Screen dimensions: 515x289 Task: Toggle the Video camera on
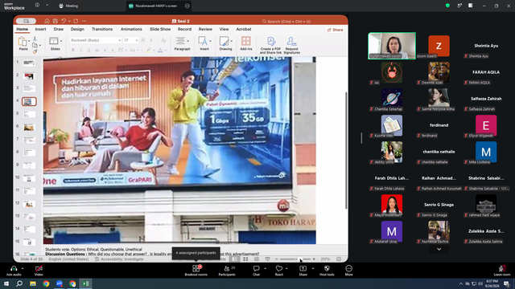tap(39, 271)
